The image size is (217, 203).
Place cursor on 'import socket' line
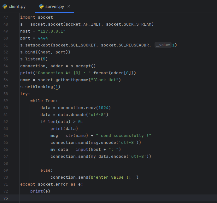tap(37, 17)
